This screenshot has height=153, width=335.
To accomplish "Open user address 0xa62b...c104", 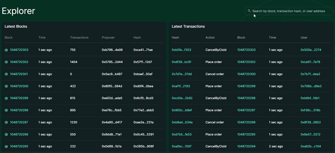I will pos(311,147).
